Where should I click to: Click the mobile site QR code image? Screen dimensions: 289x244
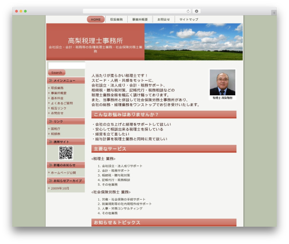[66, 153]
